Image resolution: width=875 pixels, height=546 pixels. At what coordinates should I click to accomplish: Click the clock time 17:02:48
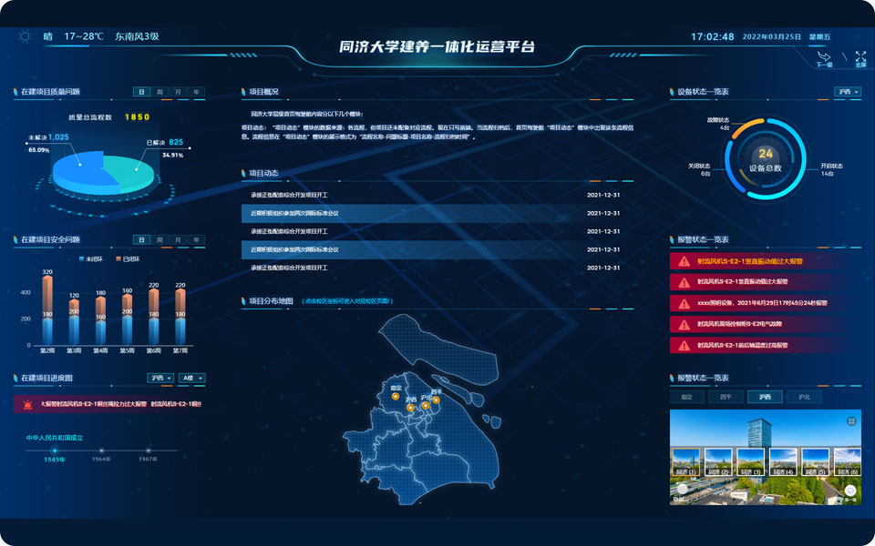point(712,36)
